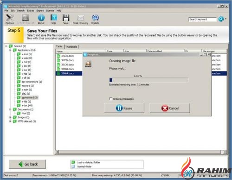Click the Disk errors: 0 status entry
Screen dimensions: 232x180
pos(11,175)
